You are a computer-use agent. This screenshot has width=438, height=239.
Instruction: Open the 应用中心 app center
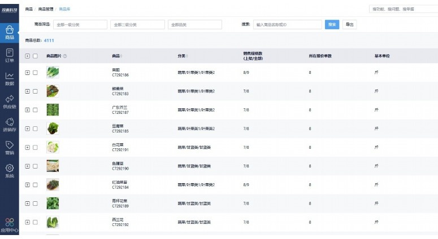[10, 225]
